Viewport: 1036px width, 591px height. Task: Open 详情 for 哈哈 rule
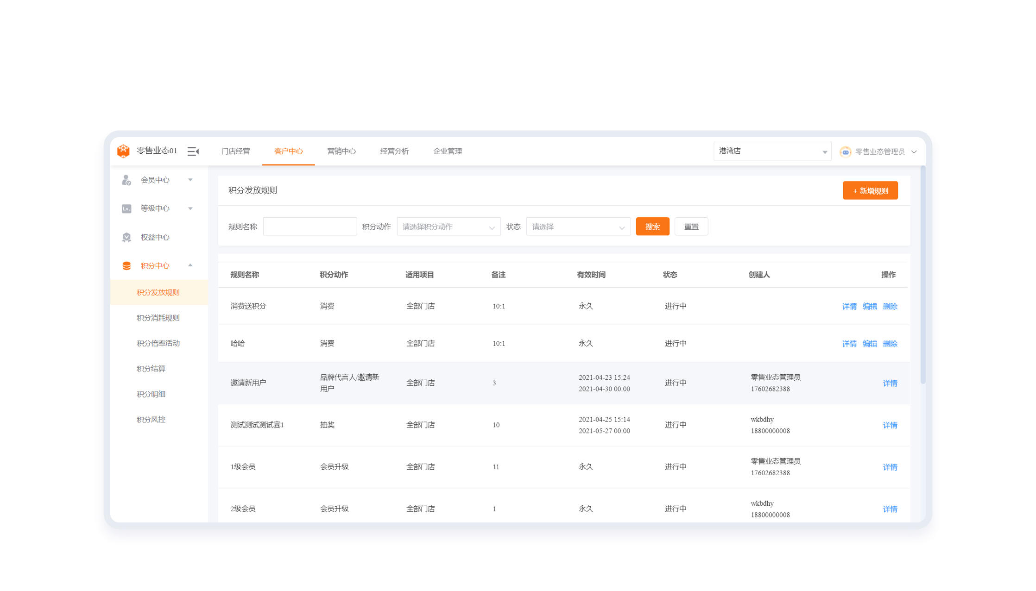pos(849,344)
